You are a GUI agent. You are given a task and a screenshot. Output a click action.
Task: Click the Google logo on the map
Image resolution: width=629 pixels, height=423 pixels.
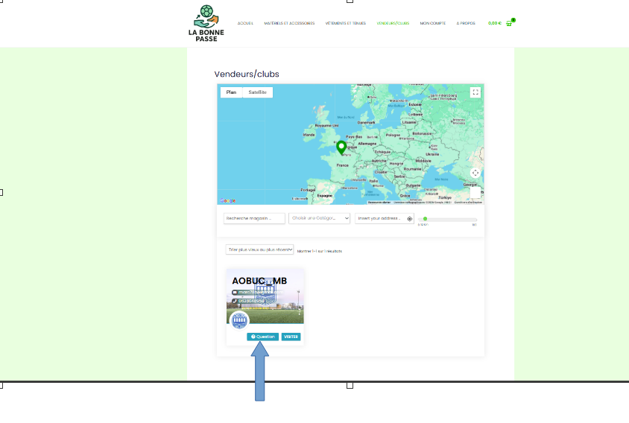(227, 200)
